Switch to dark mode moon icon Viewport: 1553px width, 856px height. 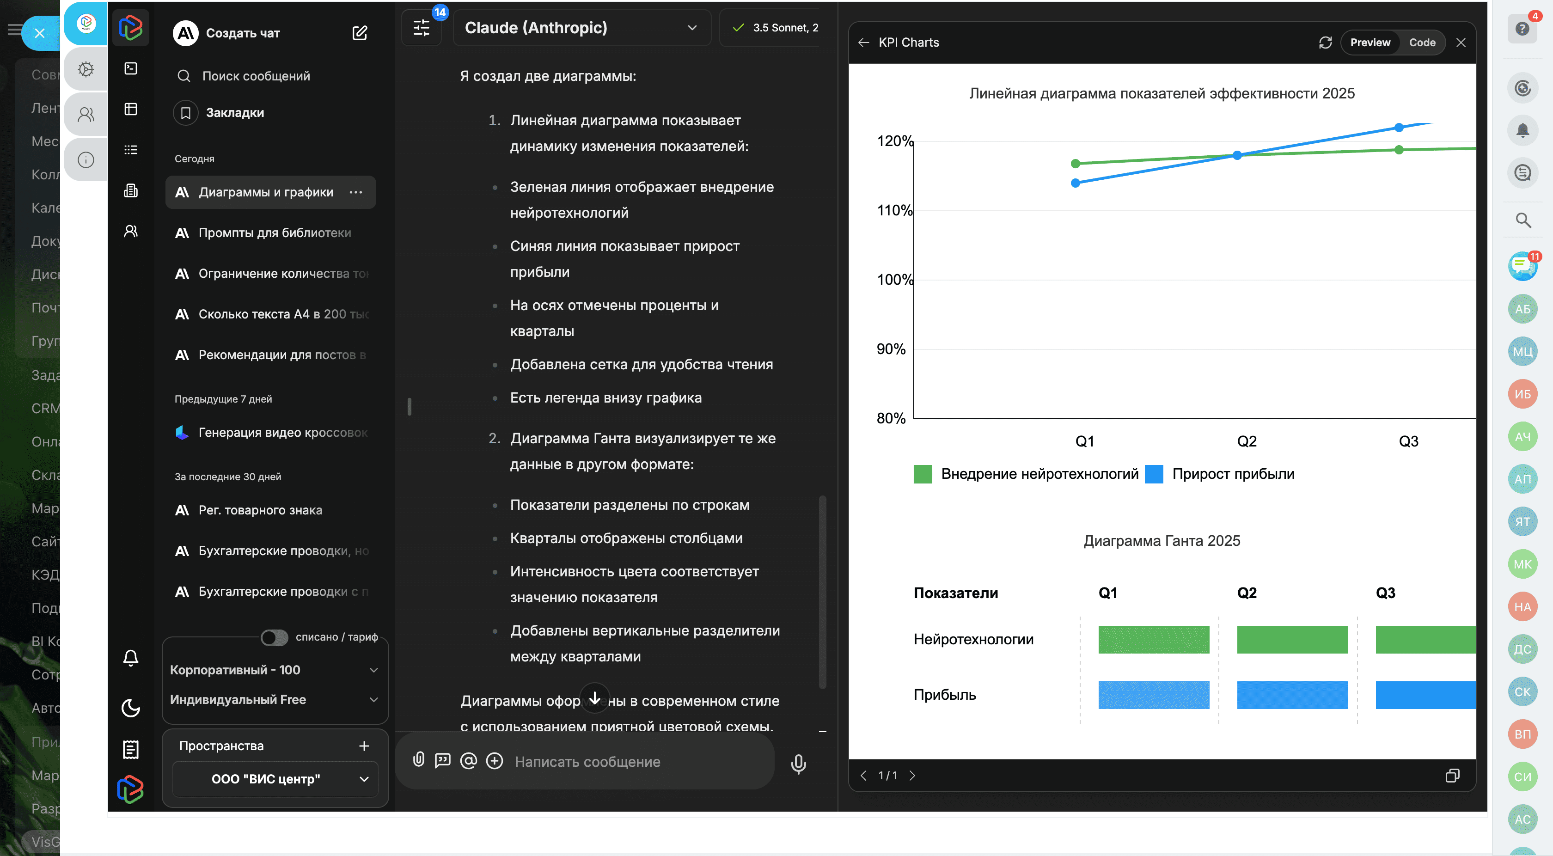pos(131,708)
